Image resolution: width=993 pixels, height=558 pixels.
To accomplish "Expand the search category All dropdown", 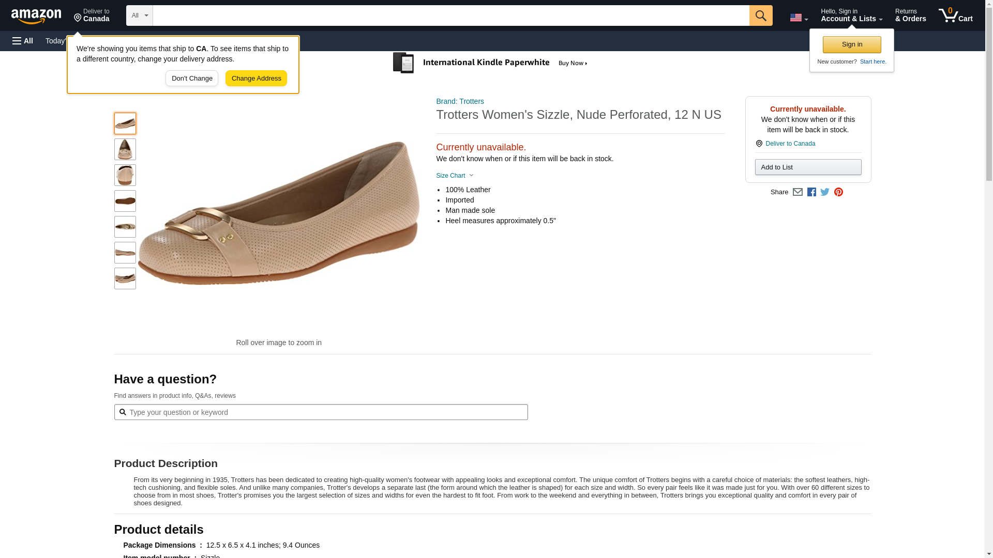I will click(x=139, y=16).
